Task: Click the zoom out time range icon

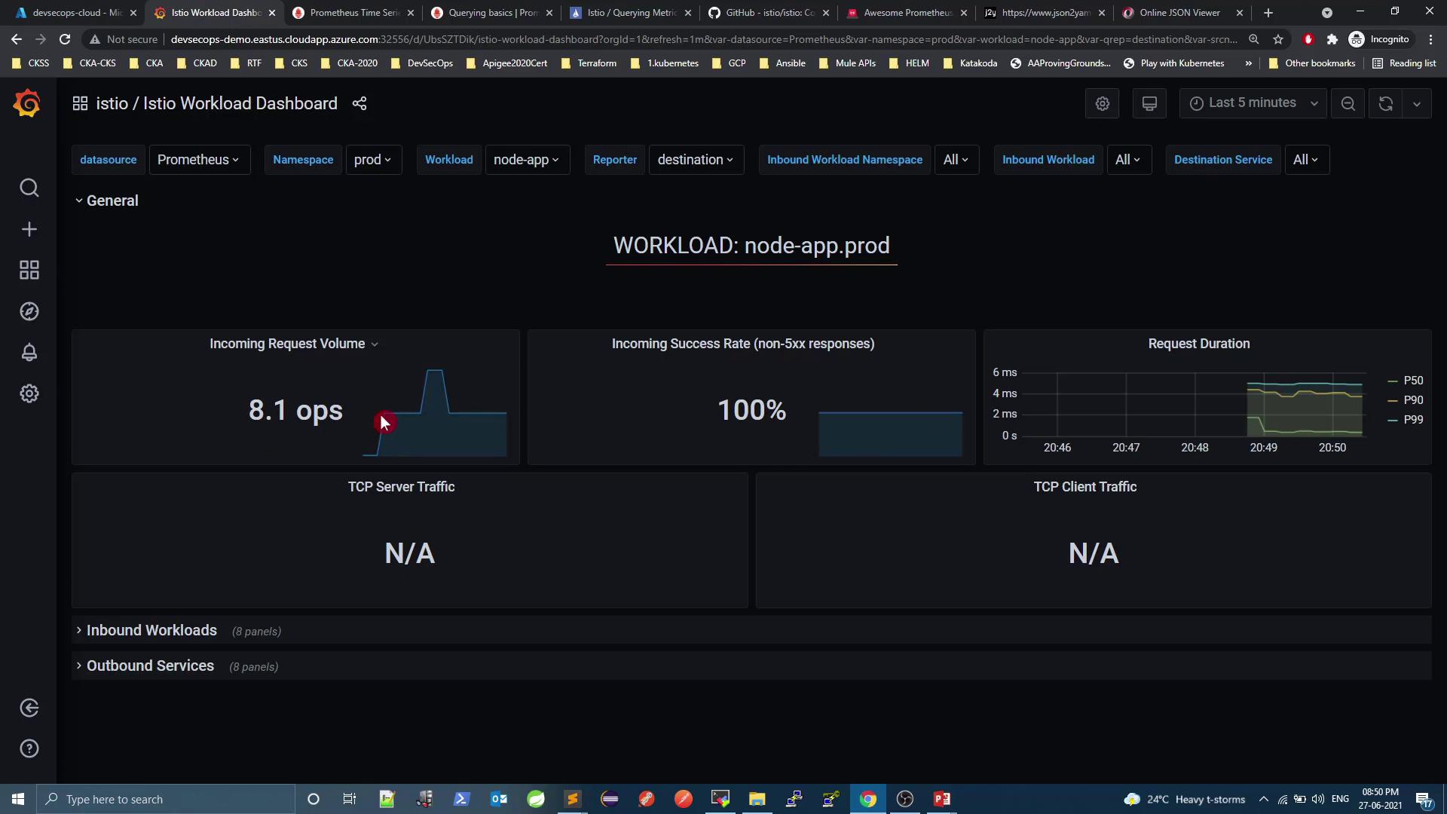Action: (x=1348, y=104)
